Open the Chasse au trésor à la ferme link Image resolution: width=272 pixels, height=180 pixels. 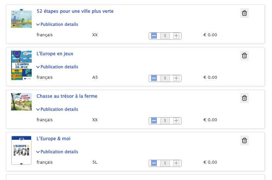(67, 96)
